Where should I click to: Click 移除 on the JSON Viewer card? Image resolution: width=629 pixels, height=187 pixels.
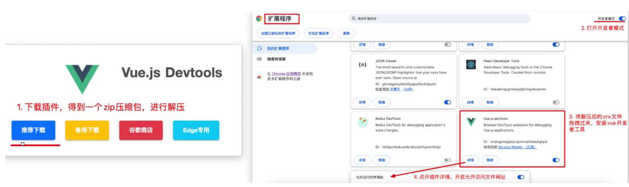pos(382,102)
